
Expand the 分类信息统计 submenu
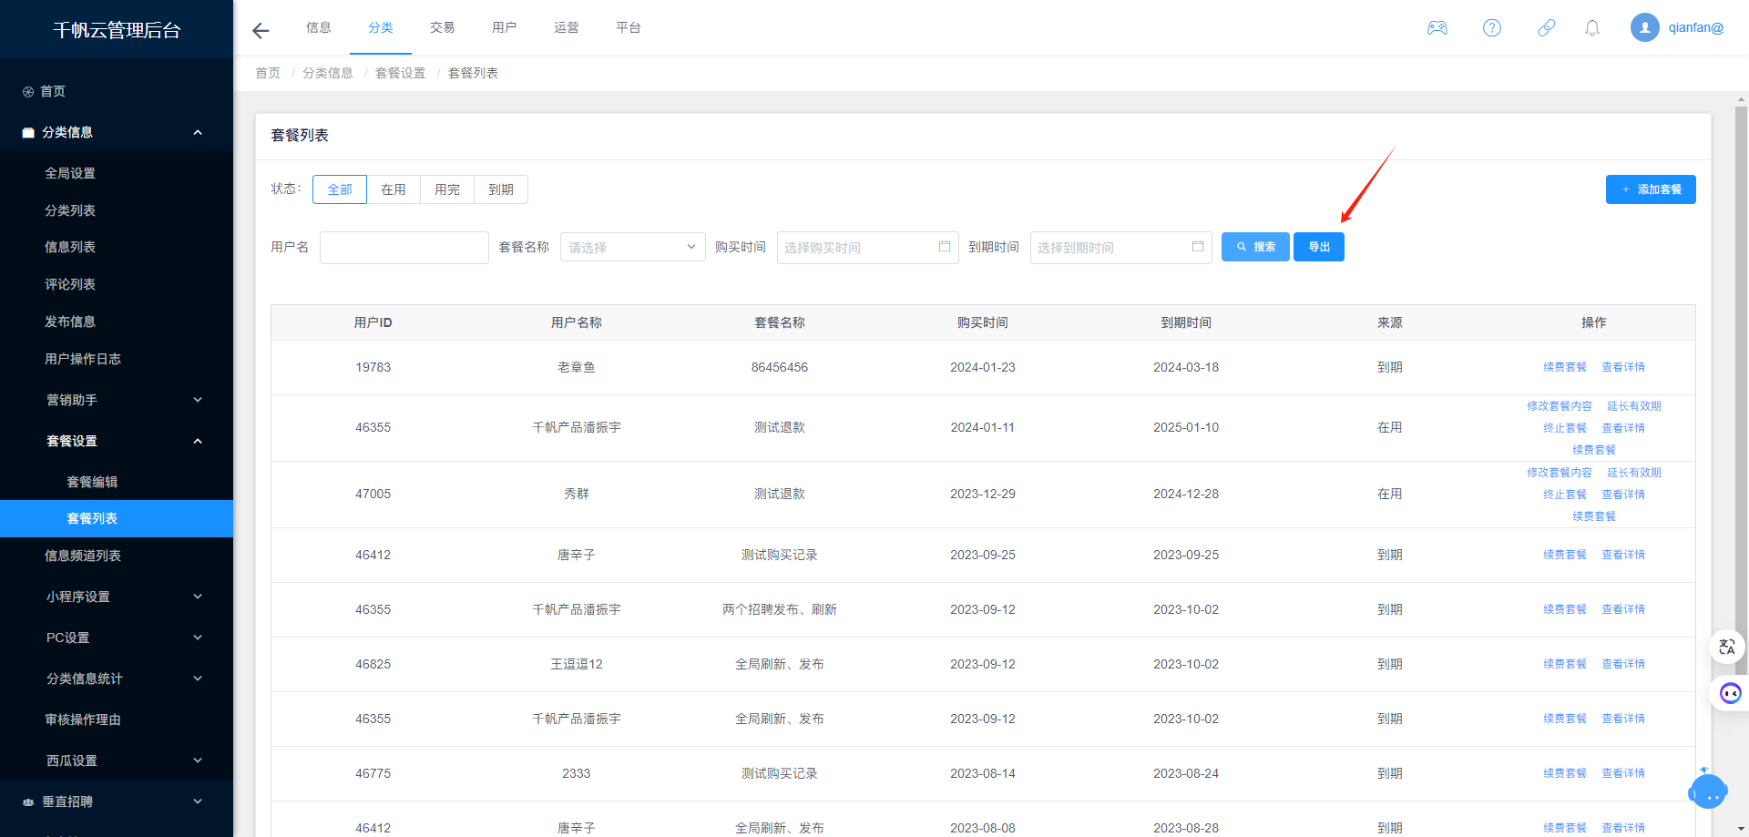tap(117, 679)
